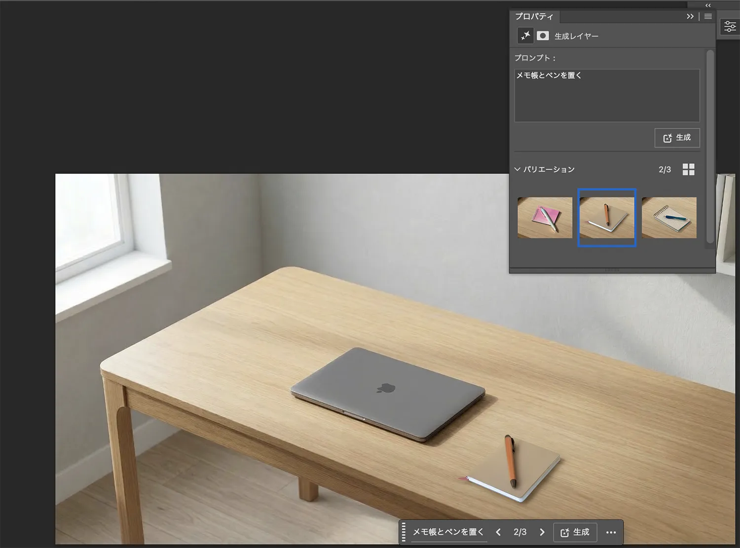
Task: Select the spiral notebook variation thumbnail
Action: [x=669, y=218]
